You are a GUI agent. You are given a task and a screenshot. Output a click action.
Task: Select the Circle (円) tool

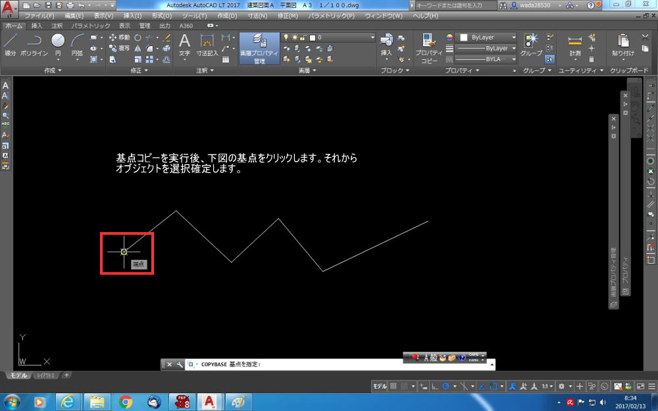(x=58, y=45)
